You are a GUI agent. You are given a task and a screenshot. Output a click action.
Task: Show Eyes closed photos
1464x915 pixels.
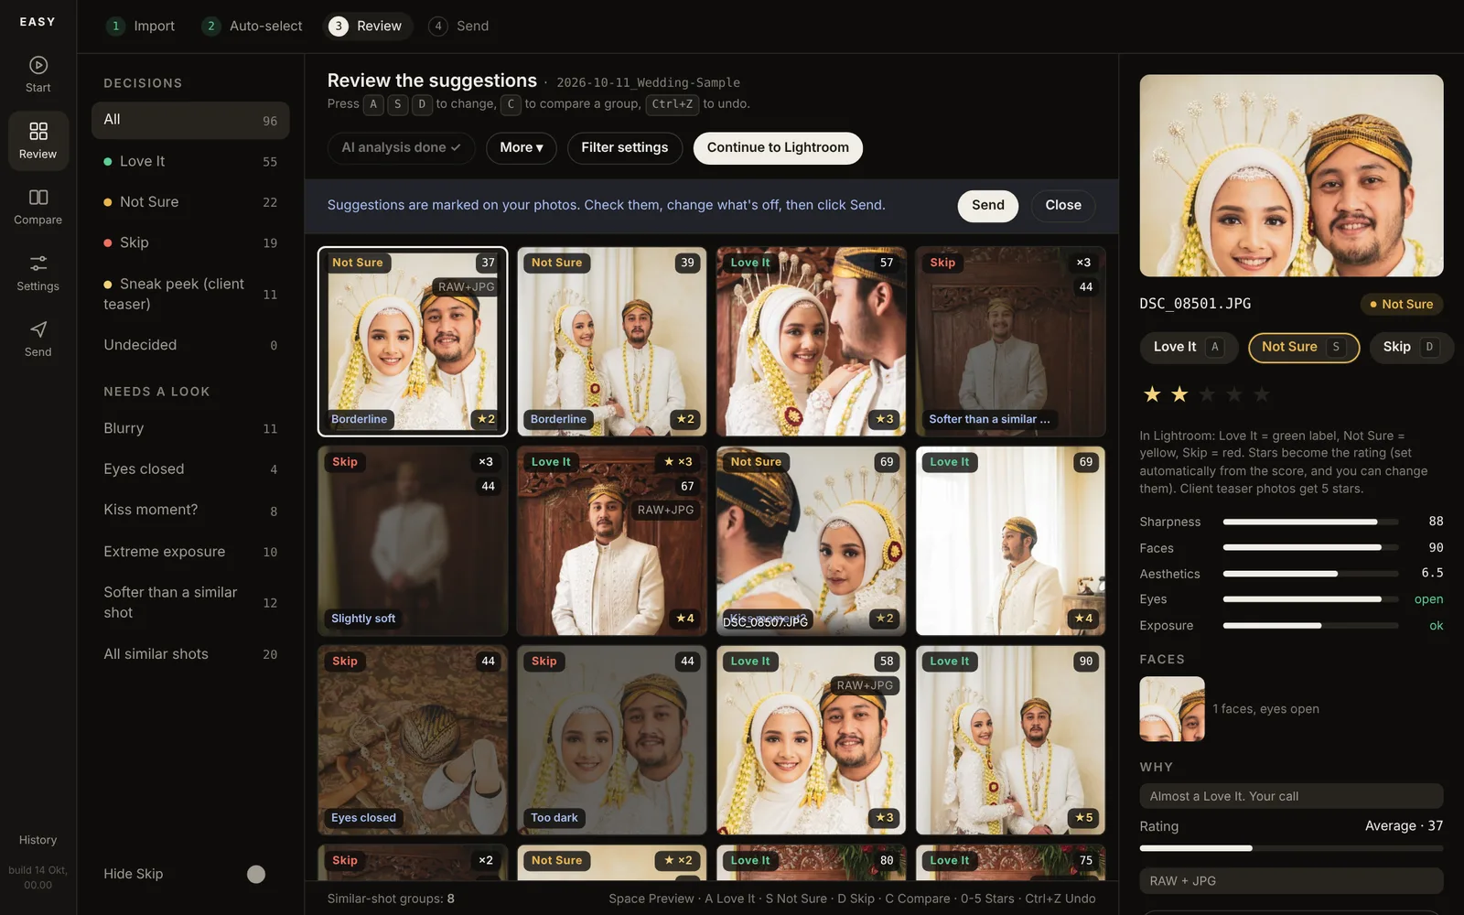(x=190, y=469)
